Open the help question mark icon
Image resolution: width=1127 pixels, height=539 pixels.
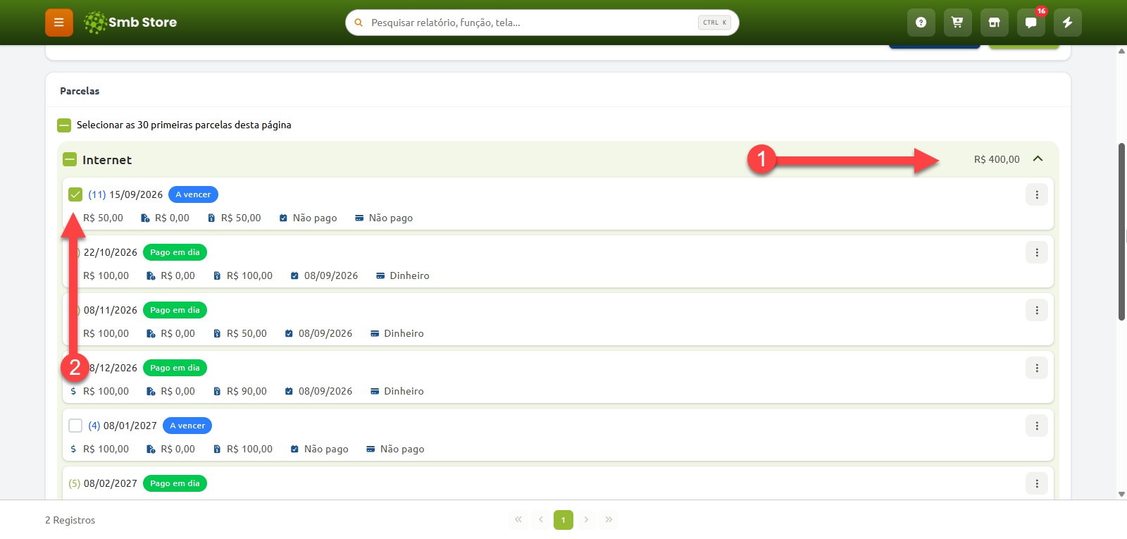[921, 23]
